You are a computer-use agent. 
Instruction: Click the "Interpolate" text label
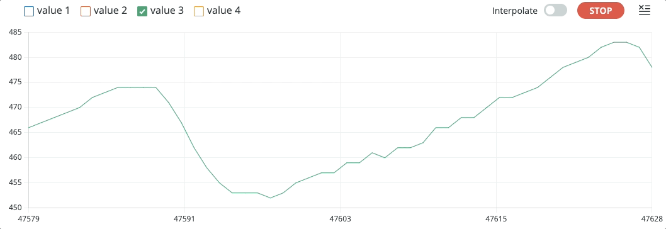pos(515,11)
